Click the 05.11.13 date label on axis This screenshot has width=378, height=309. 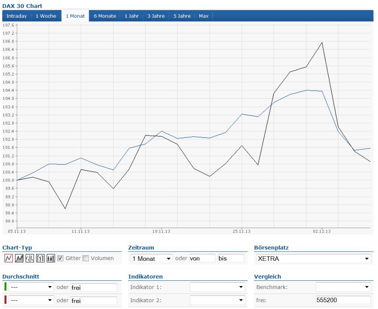[x=17, y=231]
